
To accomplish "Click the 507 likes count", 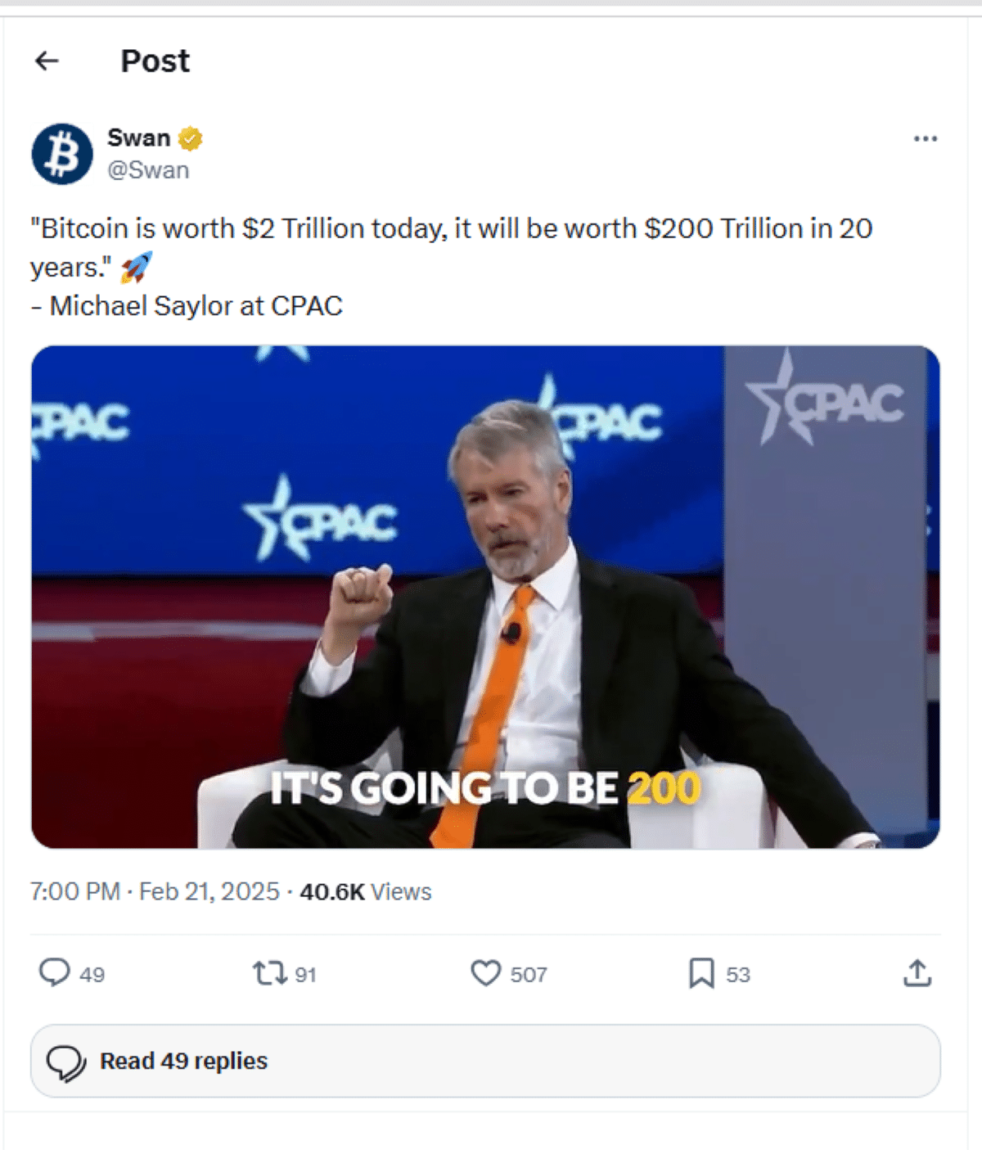I will pyautogui.click(x=529, y=974).
